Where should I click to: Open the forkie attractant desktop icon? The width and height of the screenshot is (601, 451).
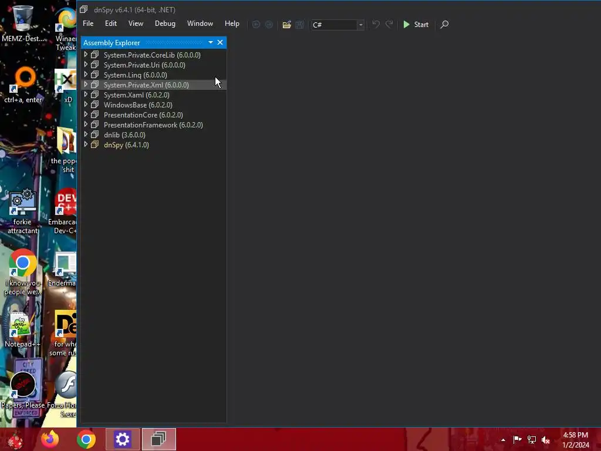click(x=23, y=211)
